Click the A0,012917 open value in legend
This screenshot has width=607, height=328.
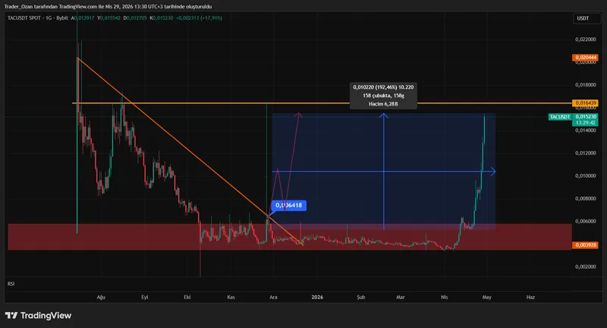click(83, 17)
